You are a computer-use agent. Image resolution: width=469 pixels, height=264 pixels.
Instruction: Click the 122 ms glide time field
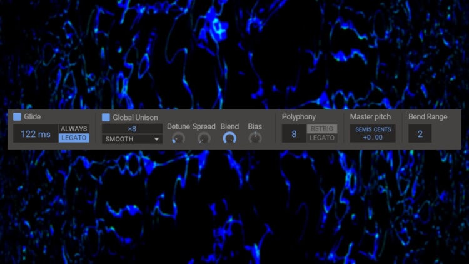(x=36, y=133)
